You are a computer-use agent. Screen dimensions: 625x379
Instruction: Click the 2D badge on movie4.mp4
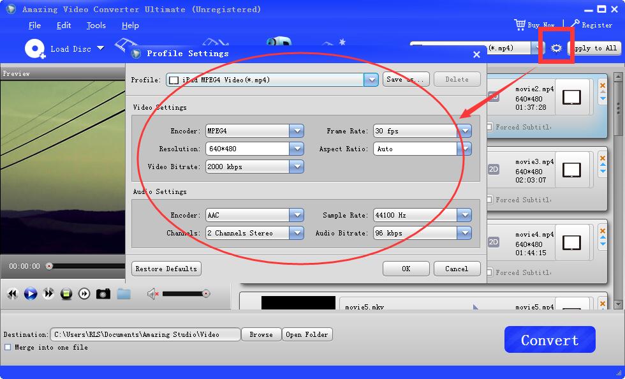pyautogui.click(x=494, y=242)
